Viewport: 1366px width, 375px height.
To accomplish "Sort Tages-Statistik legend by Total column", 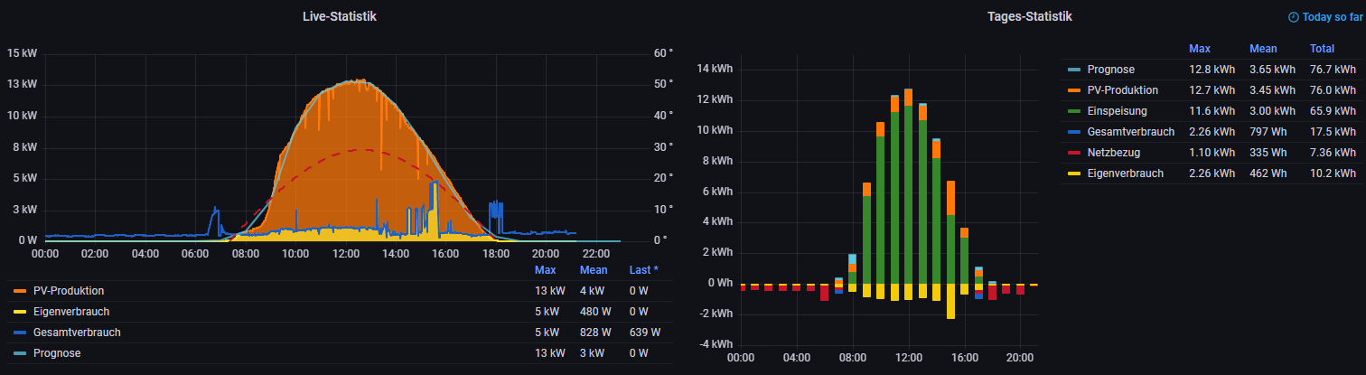I will 1321,49.
